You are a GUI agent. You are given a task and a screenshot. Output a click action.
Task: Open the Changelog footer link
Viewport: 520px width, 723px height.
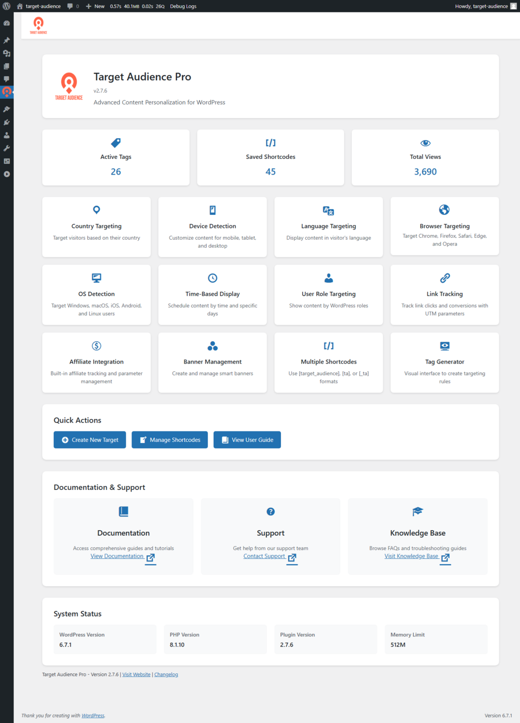(x=166, y=674)
